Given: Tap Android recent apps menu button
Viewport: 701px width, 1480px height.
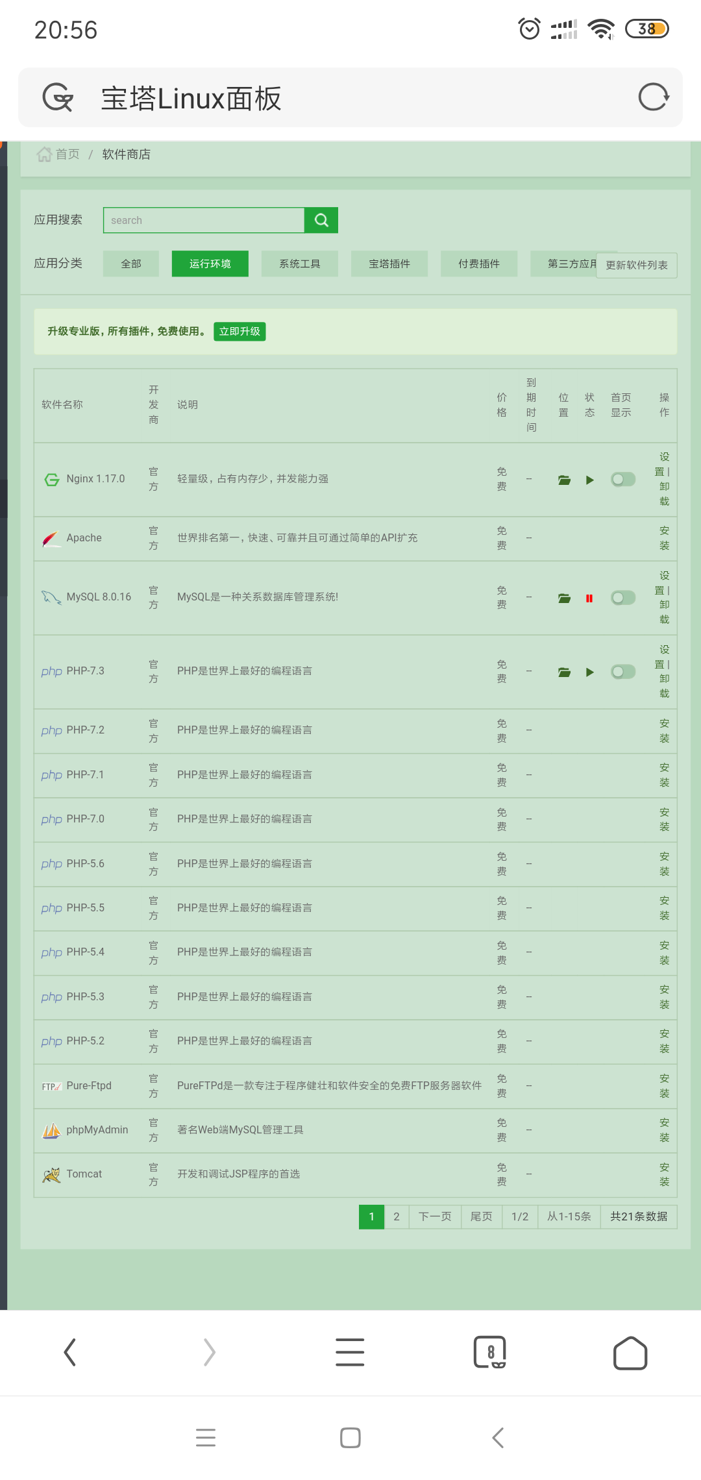Looking at the screenshot, I should (x=206, y=1438).
